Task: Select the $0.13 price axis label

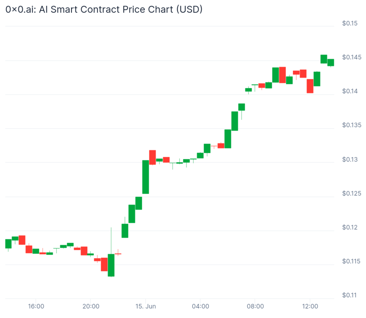Action: (x=350, y=159)
